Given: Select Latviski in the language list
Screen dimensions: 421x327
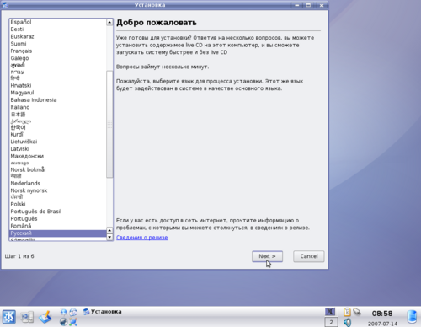Looking at the screenshot, I should (x=58, y=149).
